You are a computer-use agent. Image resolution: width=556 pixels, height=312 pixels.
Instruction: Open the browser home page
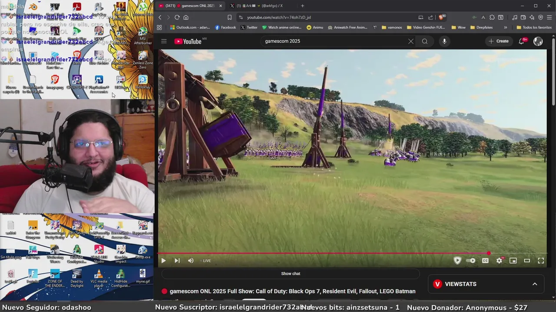[x=186, y=17]
